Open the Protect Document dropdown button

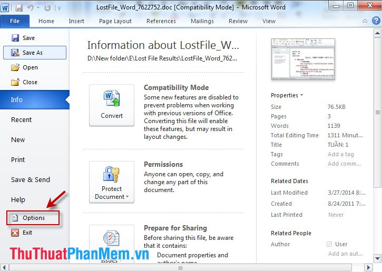point(112,182)
